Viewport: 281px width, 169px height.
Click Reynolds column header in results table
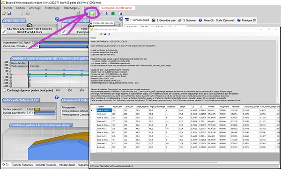coord(236,106)
